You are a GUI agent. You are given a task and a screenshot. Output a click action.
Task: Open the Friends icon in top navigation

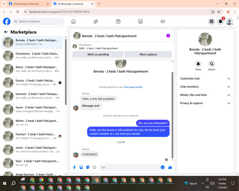(96, 21)
